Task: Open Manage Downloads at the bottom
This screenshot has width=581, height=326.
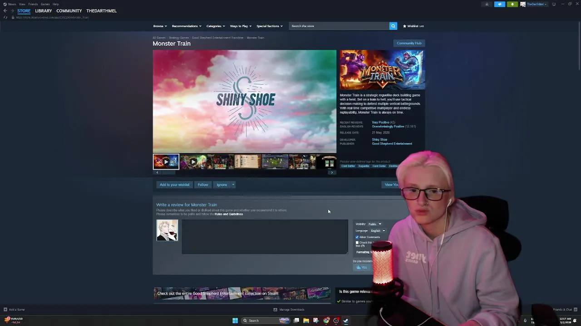Action: (x=289, y=310)
